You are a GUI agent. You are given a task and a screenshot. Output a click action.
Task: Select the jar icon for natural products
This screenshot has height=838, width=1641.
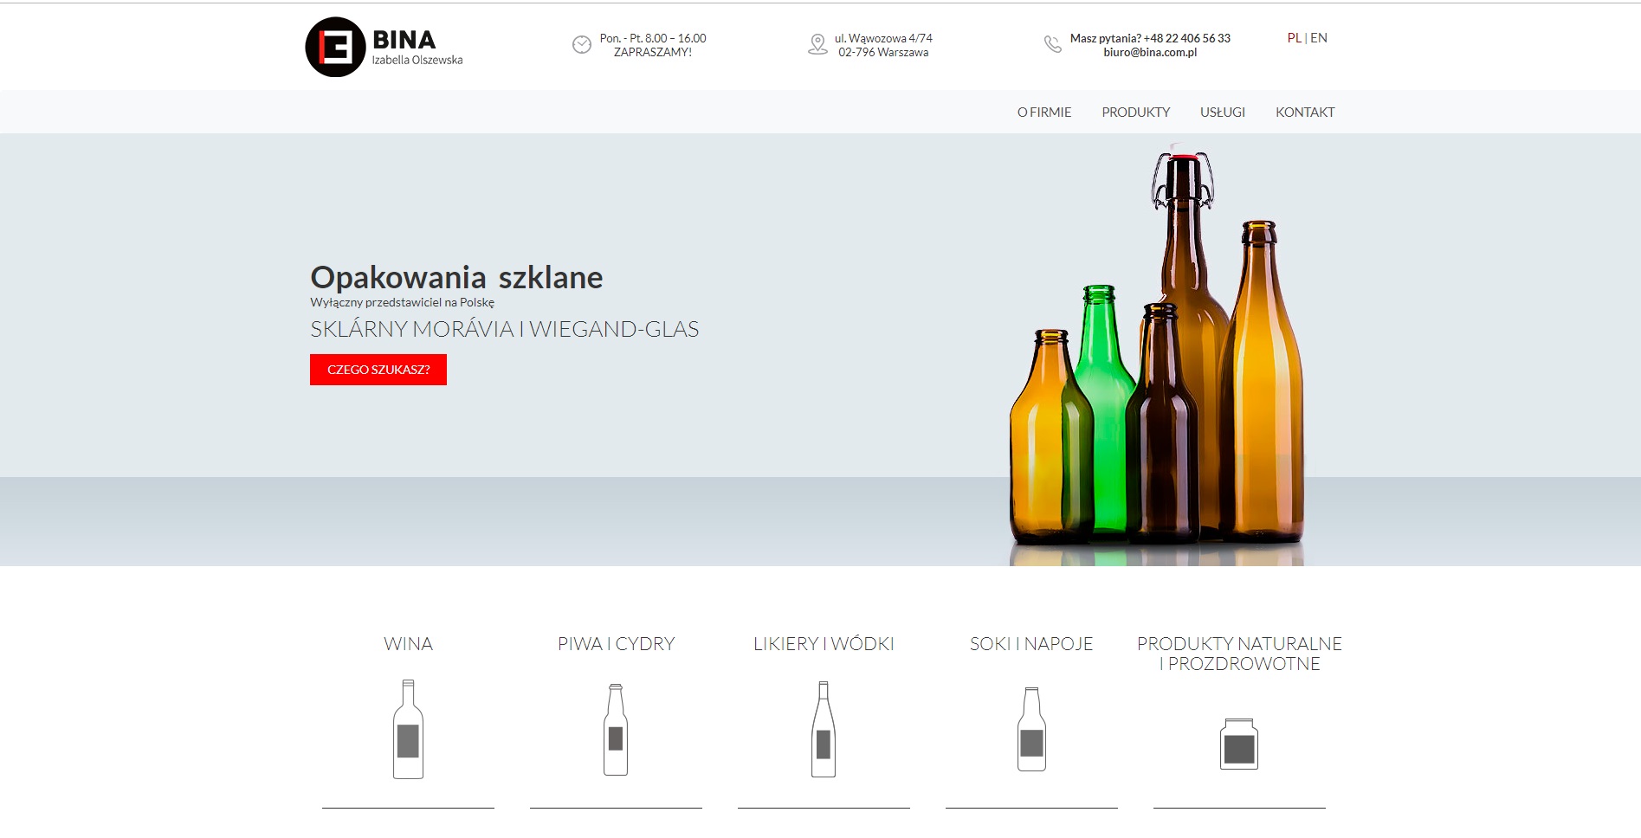(1239, 744)
